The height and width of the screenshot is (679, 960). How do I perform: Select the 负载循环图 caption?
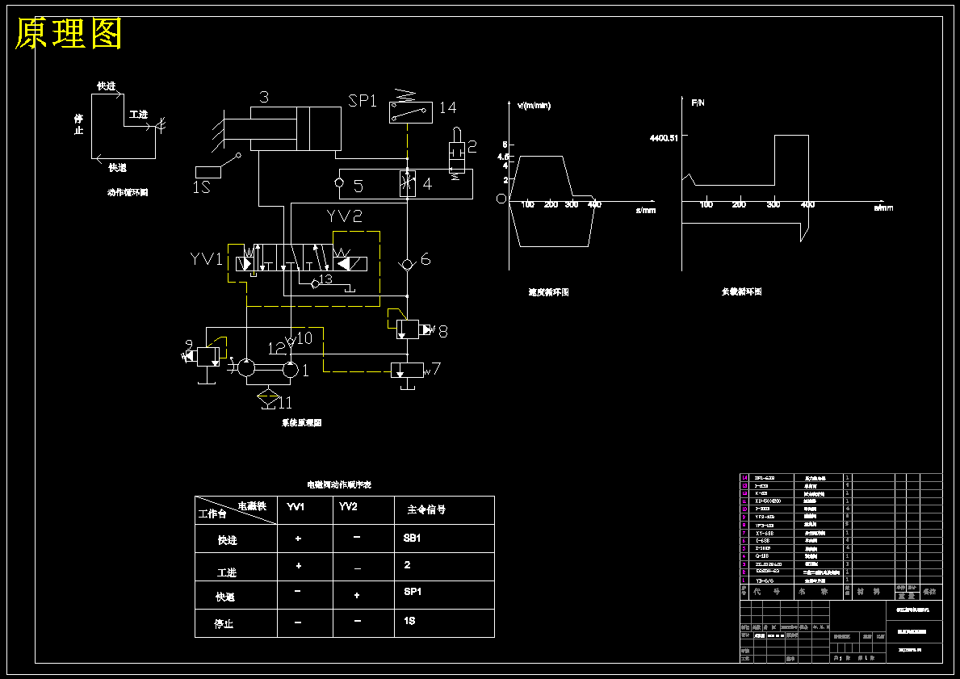(x=741, y=291)
